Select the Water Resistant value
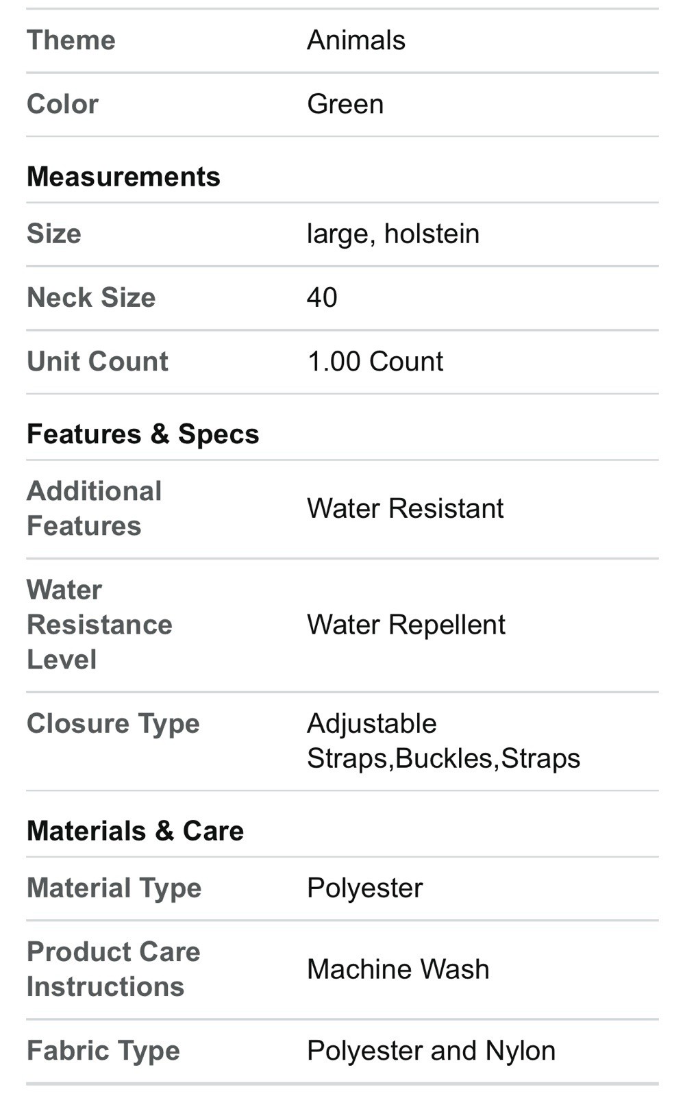Viewport: 685px width, 1096px height. pyautogui.click(x=405, y=508)
